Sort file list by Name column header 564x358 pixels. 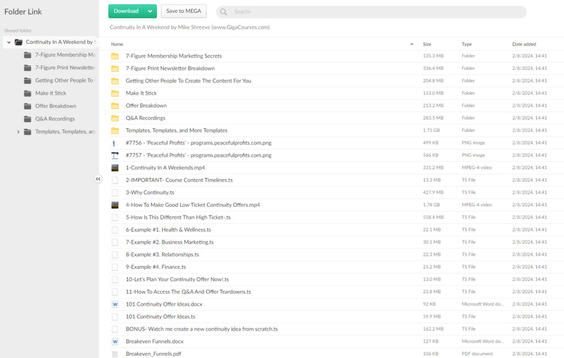click(117, 44)
